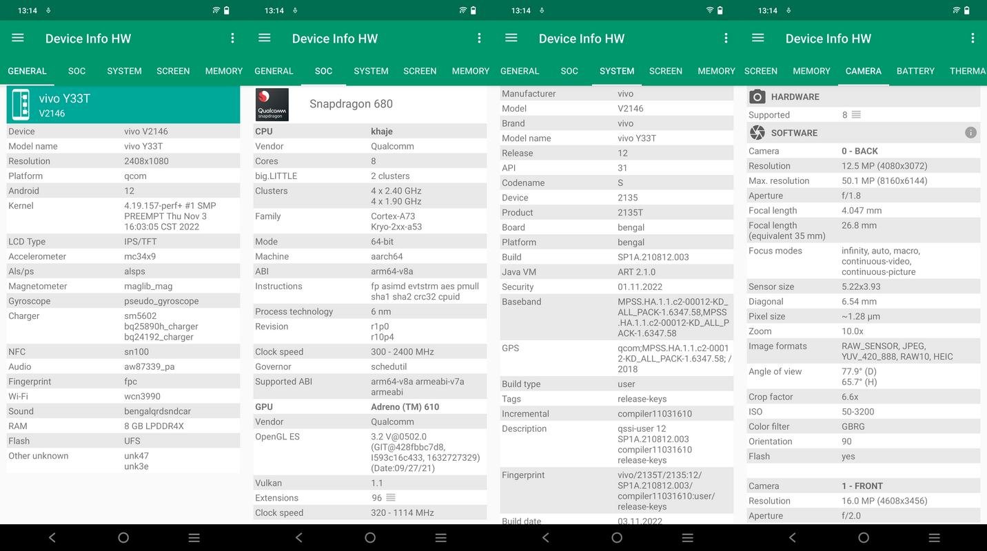The width and height of the screenshot is (987, 551).
Task: Tap home button in second panel
Action: 370,537
